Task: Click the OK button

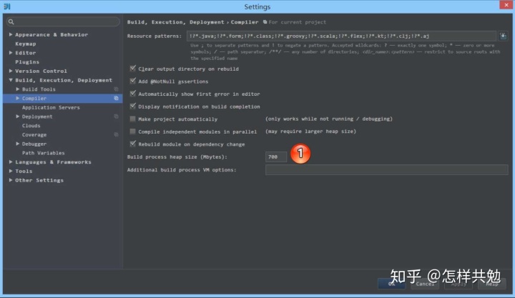Action: click(x=391, y=284)
